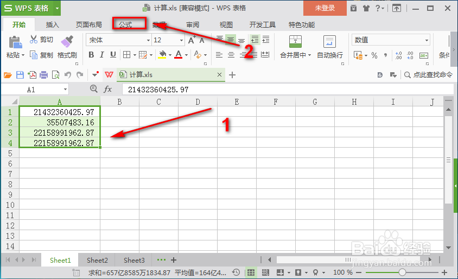Image resolution: width=458 pixels, height=279 pixels.
Task: Open file with the folder icon
Action: pos(8,75)
